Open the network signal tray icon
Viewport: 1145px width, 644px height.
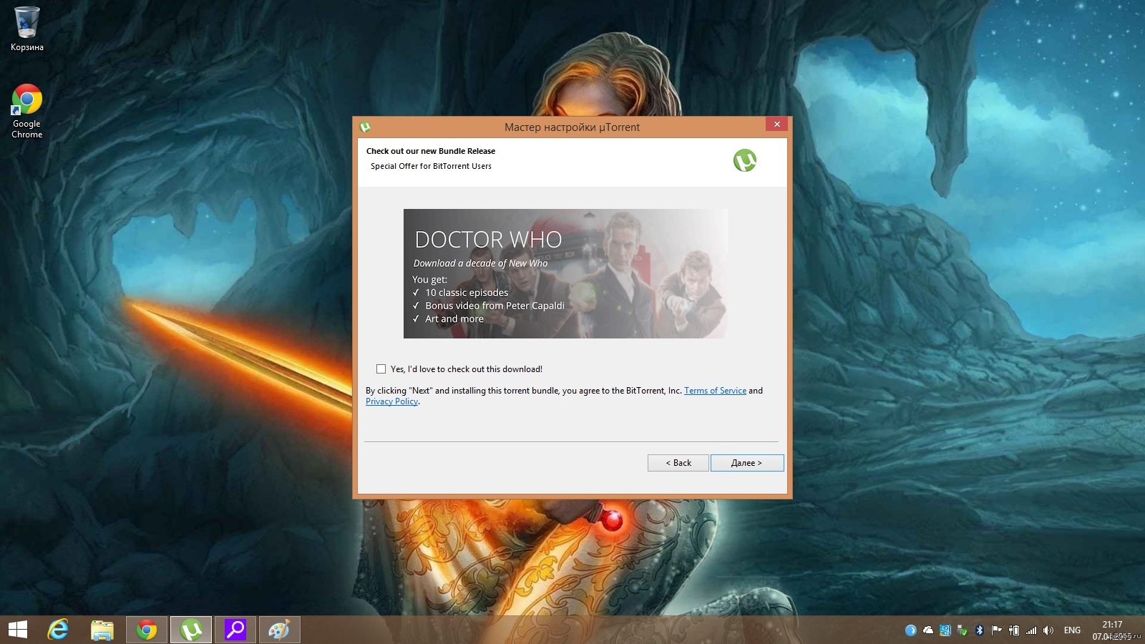[1031, 630]
